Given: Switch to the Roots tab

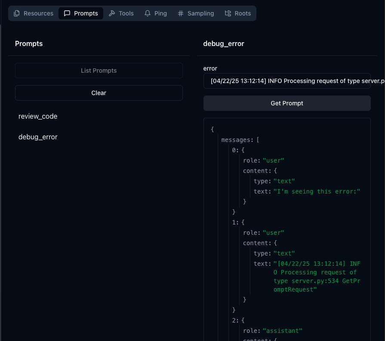Looking at the screenshot, I should coord(238,13).
